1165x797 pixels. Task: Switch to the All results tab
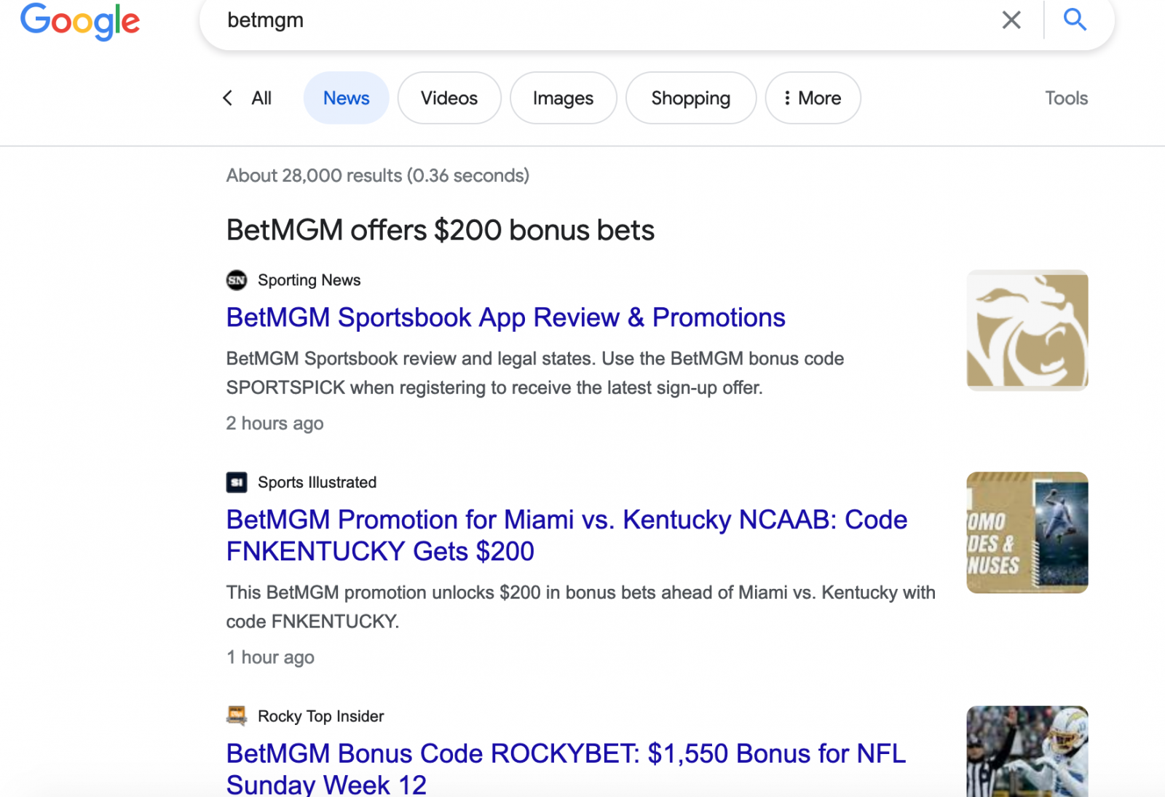pyautogui.click(x=261, y=98)
